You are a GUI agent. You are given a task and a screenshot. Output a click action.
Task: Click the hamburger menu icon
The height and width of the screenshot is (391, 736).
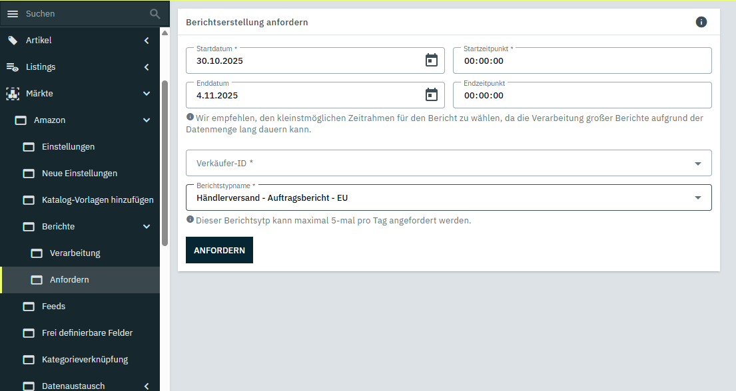[13, 14]
